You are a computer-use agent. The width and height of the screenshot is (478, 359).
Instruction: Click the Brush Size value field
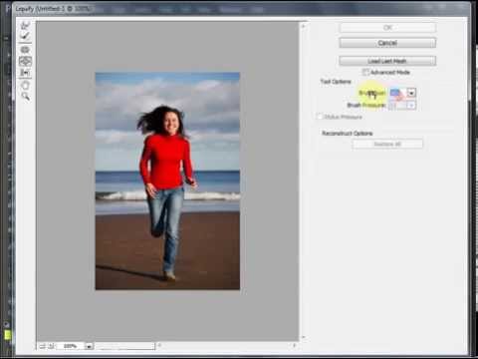[x=397, y=93]
